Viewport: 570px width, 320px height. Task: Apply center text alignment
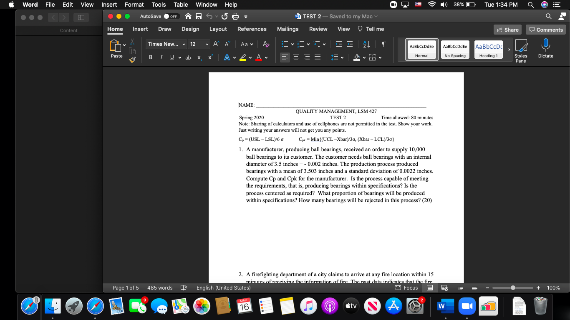coord(295,57)
